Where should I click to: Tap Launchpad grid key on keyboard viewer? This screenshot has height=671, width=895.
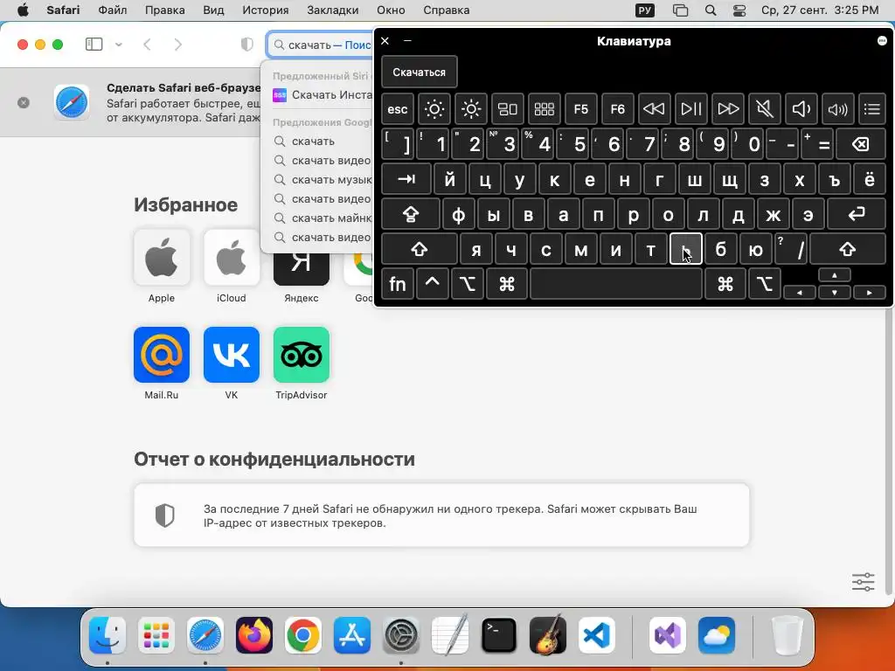point(544,109)
